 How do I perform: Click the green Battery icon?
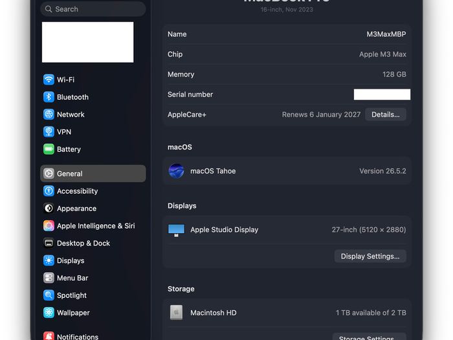tap(49, 149)
